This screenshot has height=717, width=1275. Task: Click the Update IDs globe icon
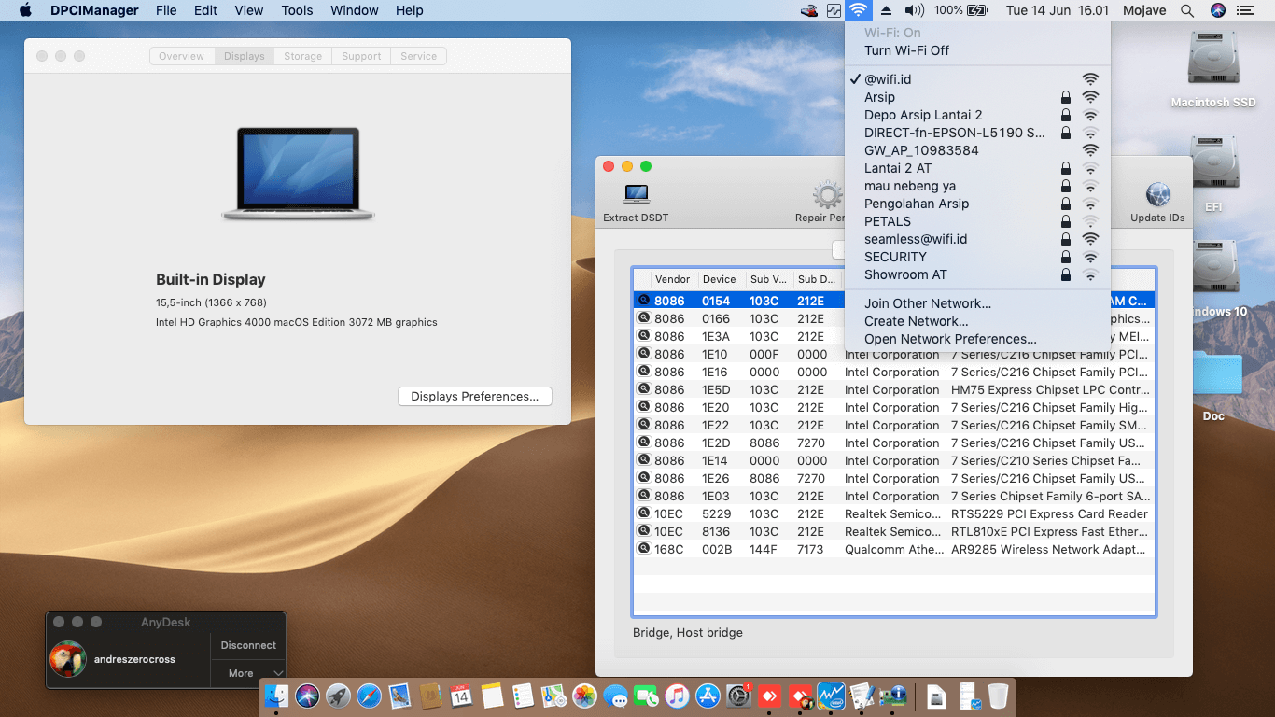coord(1157,194)
